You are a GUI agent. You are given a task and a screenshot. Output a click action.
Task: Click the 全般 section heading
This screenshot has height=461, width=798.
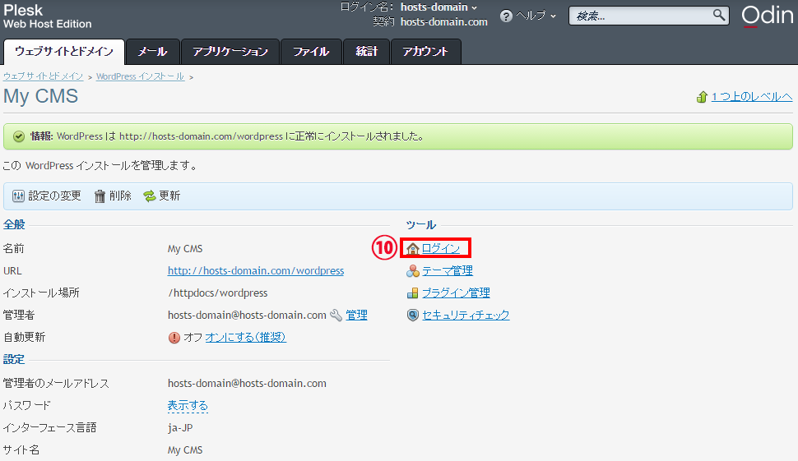14,224
